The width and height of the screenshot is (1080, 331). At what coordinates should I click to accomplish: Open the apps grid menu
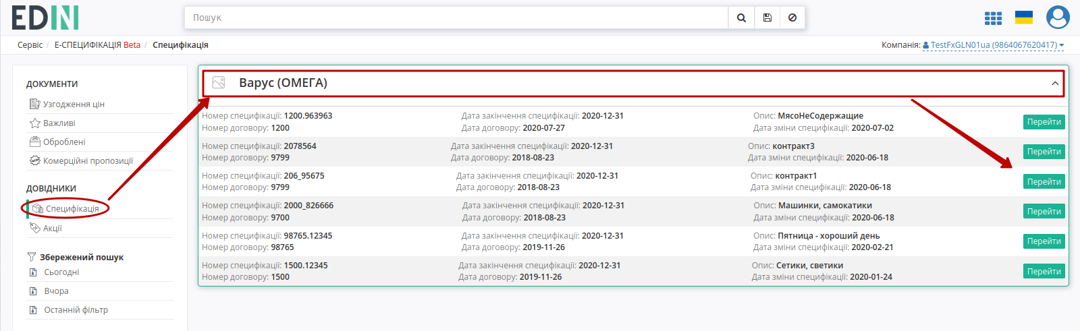tap(993, 18)
